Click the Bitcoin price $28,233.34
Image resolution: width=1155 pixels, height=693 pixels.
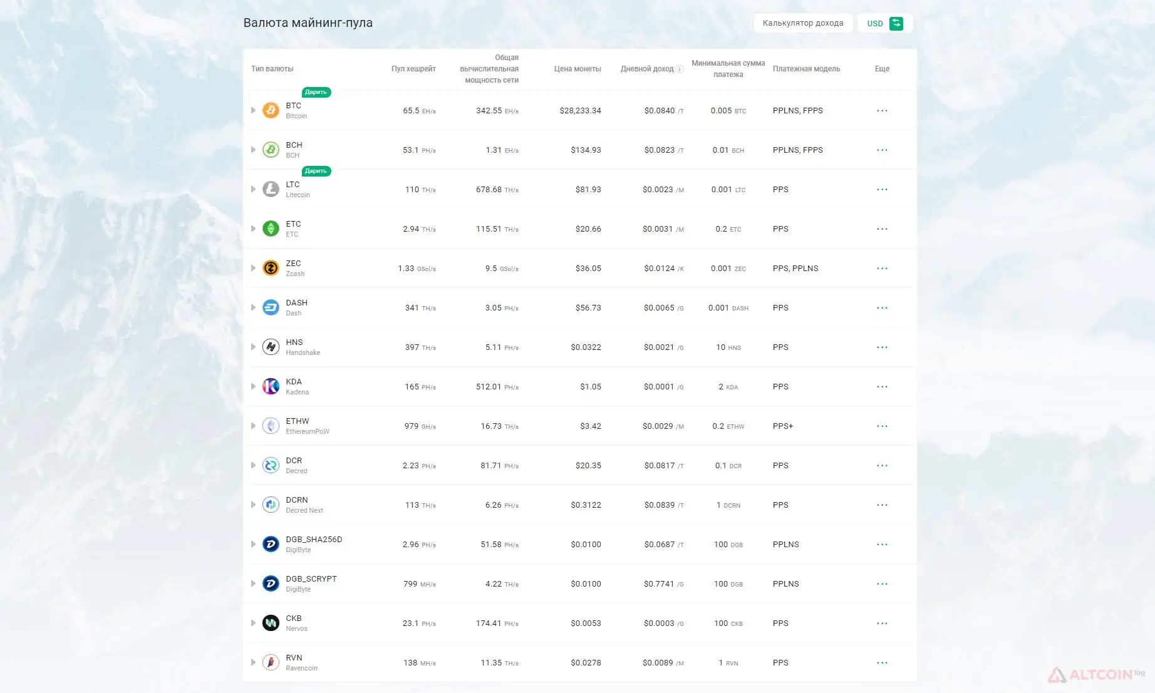click(x=580, y=111)
